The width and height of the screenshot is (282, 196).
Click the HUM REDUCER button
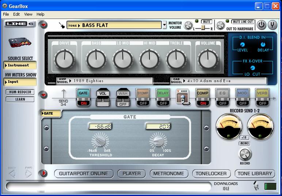20,92
